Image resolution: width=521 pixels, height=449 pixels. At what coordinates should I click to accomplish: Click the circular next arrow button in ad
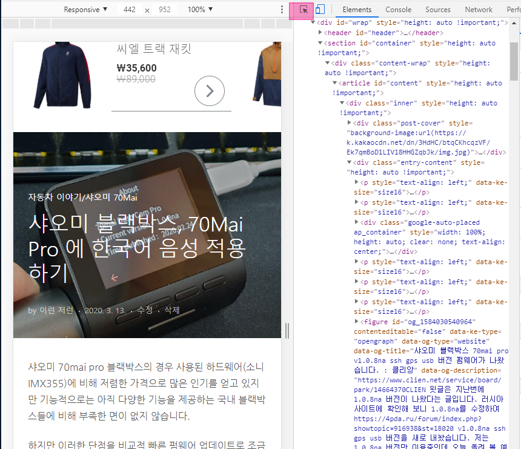point(210,91)
